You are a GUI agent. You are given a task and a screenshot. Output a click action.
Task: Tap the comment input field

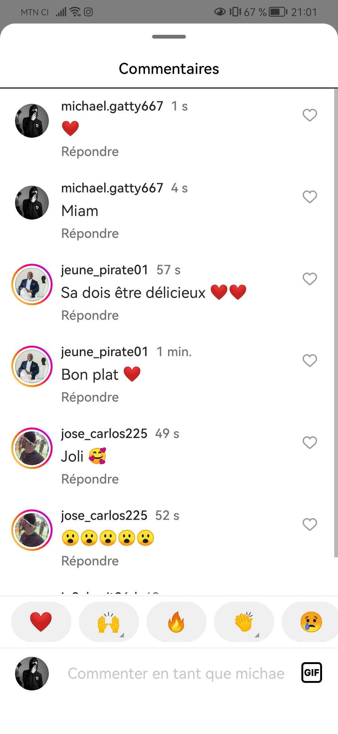coord(176,673)
